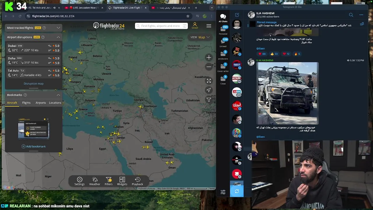Image resolution: width=373 pixels, height=210 pixels.
Task: Click the Flightradar24 logo
Action: (109, 26)
